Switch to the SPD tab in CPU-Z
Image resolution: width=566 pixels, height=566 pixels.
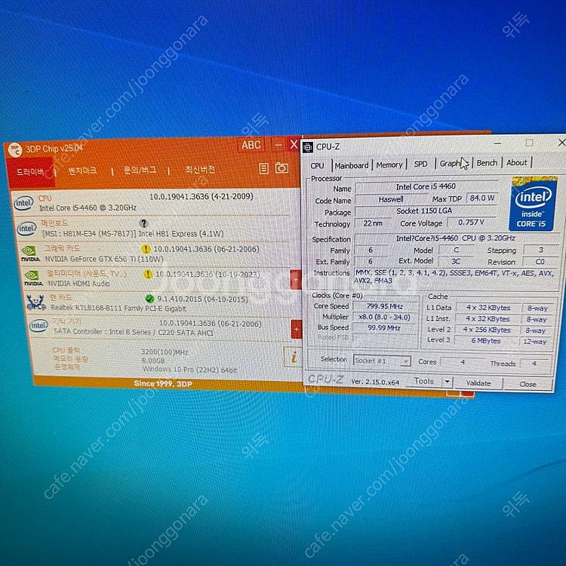420,164
